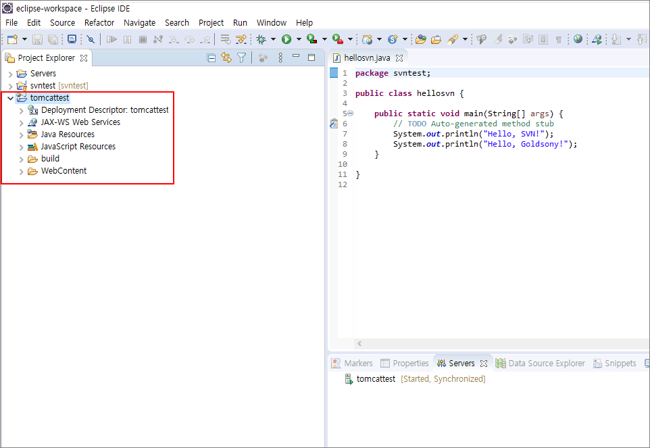650x448 pixels.
Task: Open the Navigate menu
Action: tap(140, 23)
